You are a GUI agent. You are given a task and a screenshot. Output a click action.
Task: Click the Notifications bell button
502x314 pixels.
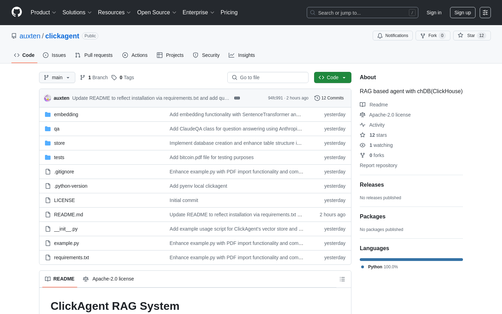pyautogui.click(x=393, y=36)
